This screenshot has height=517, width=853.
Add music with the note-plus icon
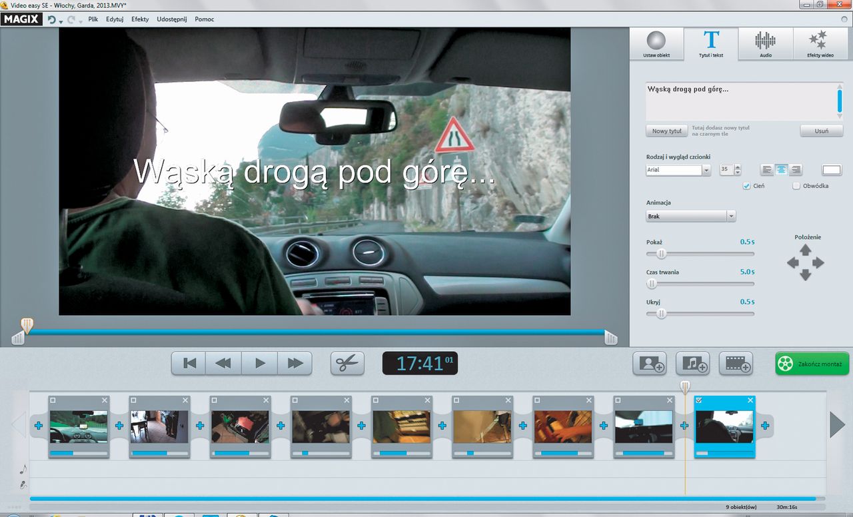pyautogui.click(x=693, y=364)
